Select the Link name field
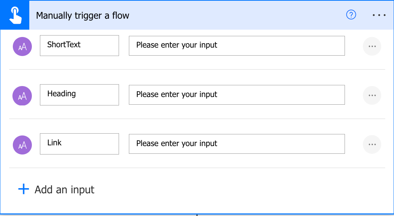The width and height of the screenshot is (394, 216). pyautogui.click(x=79, y=144)
